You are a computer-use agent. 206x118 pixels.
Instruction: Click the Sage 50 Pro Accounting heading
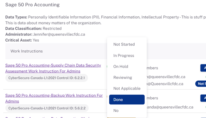point(32,5)
